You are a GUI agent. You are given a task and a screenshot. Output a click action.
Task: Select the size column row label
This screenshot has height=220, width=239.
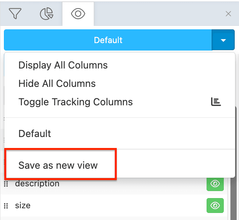pos(23,206)
